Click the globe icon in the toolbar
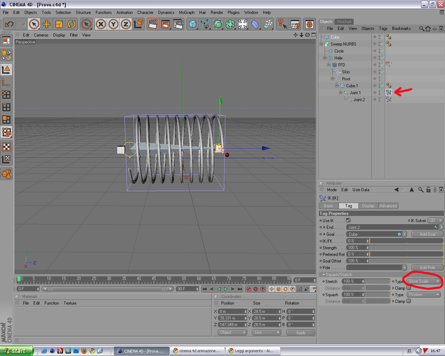The width and height of the screenshot is (445, 356). point(309,24)
